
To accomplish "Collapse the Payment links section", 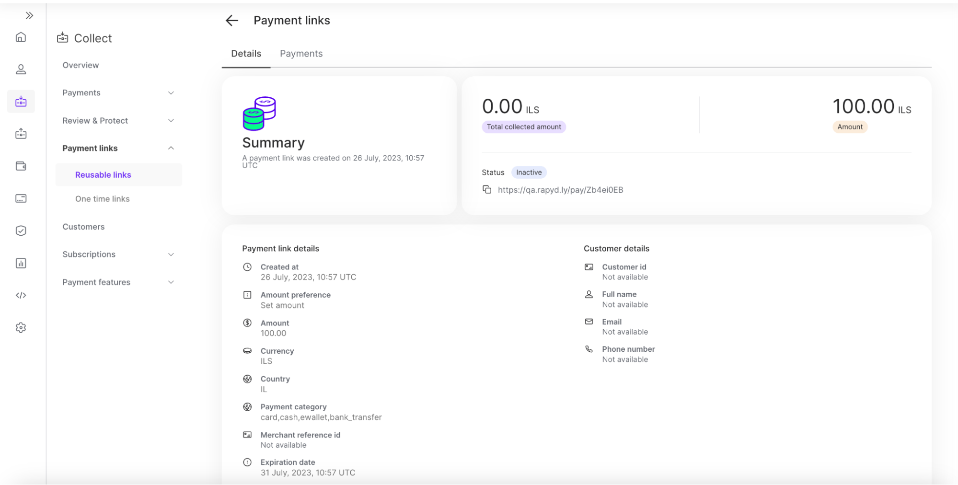I will pos(171,148).
